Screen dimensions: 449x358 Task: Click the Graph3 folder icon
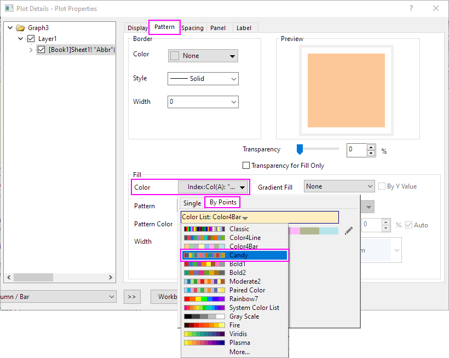21,28
